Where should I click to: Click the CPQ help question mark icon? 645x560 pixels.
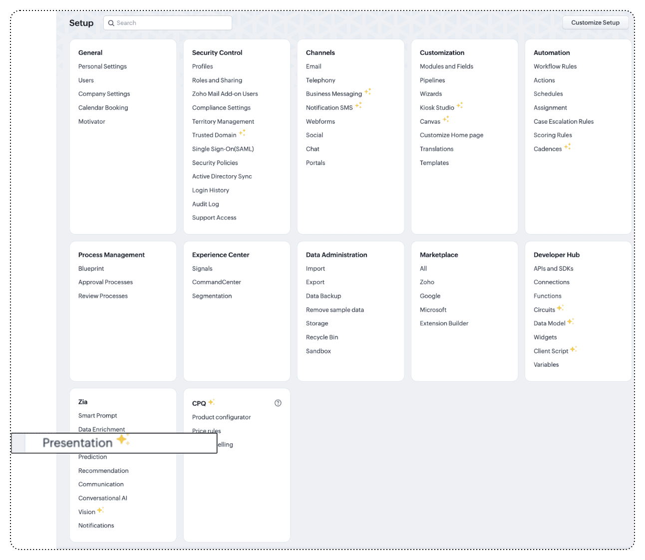278,403
